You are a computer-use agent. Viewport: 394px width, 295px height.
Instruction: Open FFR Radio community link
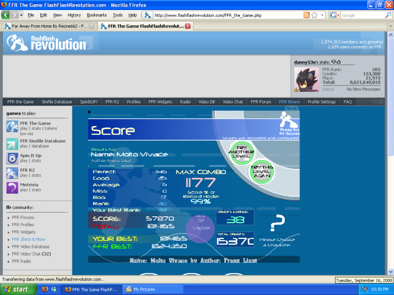click(22, 261)
